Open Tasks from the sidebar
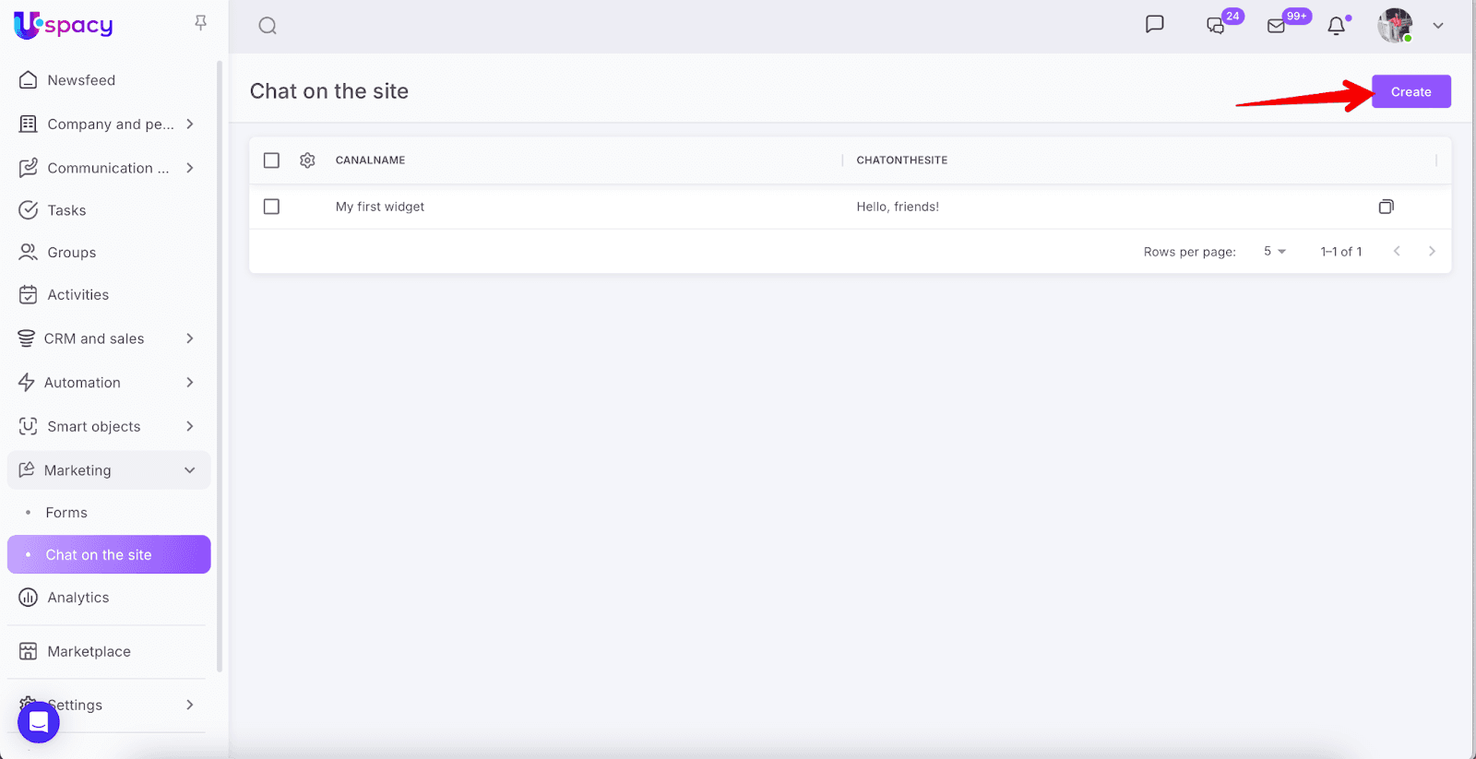This screenshot has height=759, width=1476. (66, 210)
